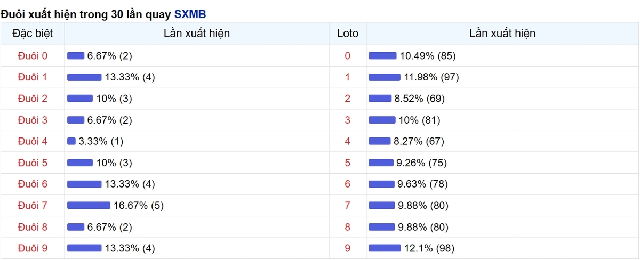Select the Đuôi 0 row label
Viewport: 640px width, 260px height.
pyautogui.click(x=33, y=56)
